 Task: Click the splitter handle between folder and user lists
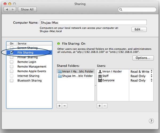click(96, 85)
